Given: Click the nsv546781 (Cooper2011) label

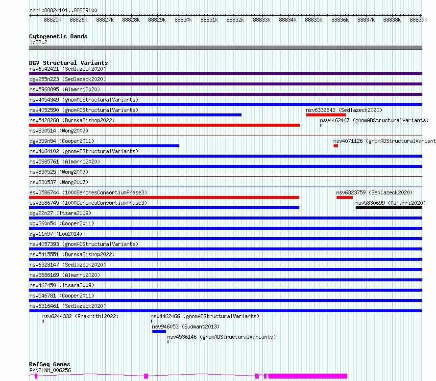Looking at the screenshot, I should (x=62, y=296).
